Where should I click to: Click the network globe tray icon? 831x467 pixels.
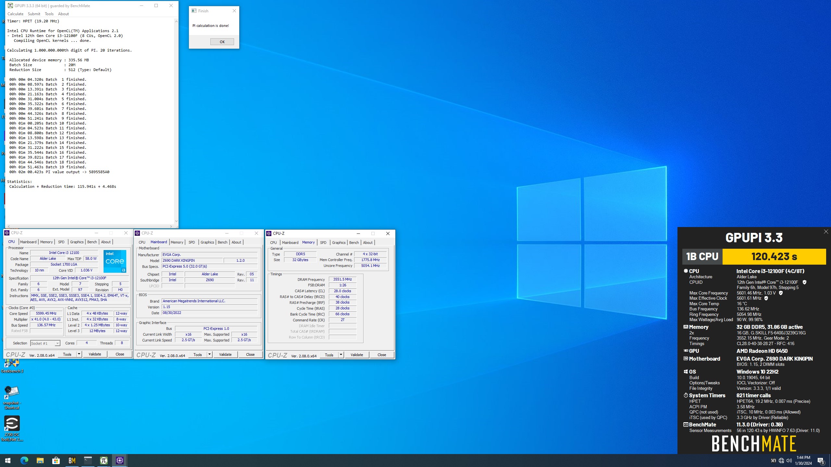(x=781, y=461)
